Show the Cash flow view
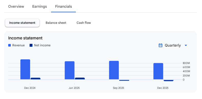This screenshot has height=99, width=202. [x=84, y=23]
